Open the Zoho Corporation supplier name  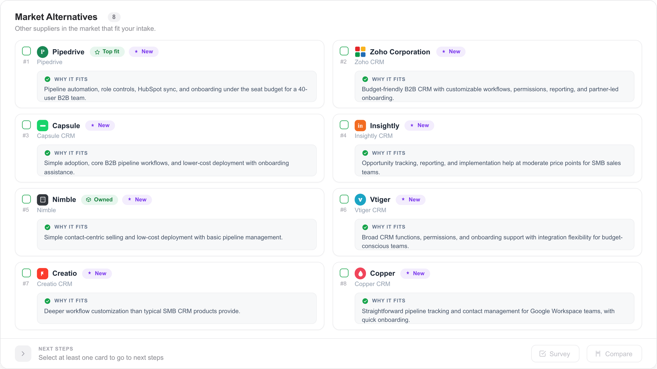pos(400,52)
